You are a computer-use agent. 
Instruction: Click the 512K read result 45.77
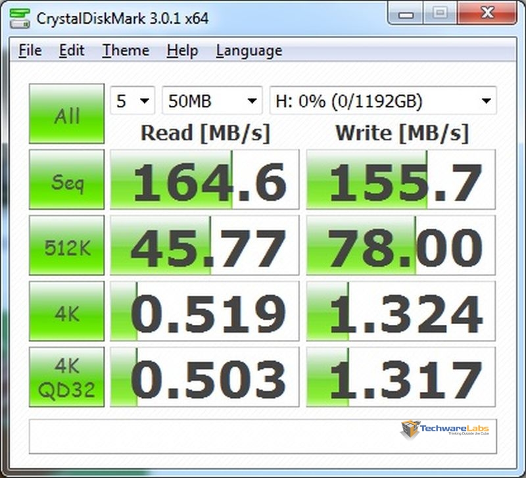coord(204,245)
